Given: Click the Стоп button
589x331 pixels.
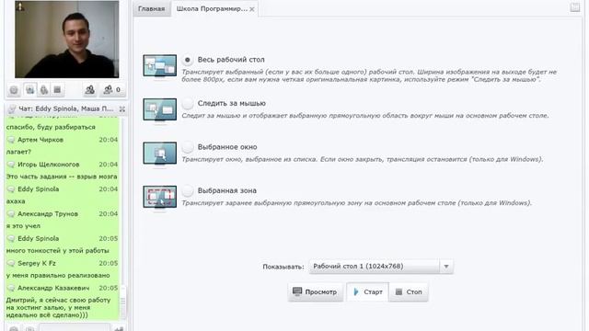Looking at the screenshot, I should tap(409, 292).
